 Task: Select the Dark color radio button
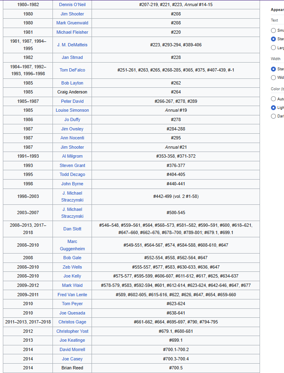click(x=273, y=116)
